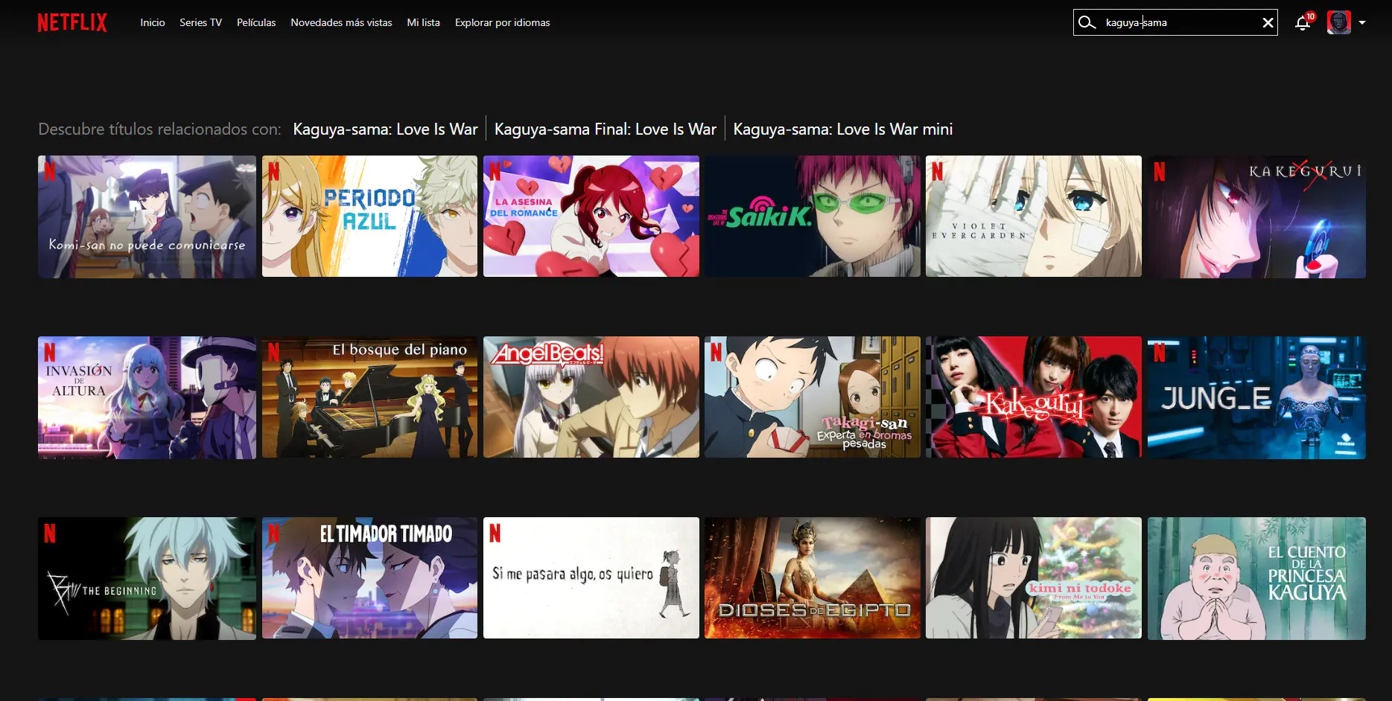Screen dimensions: 1392x701
Task: Open Si me pasara algo, os quiero
Action: point(591,578)
